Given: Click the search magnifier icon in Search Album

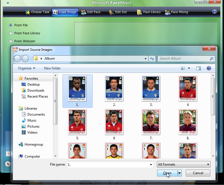Looking at the screenshot, I should (x=211, y=59).
